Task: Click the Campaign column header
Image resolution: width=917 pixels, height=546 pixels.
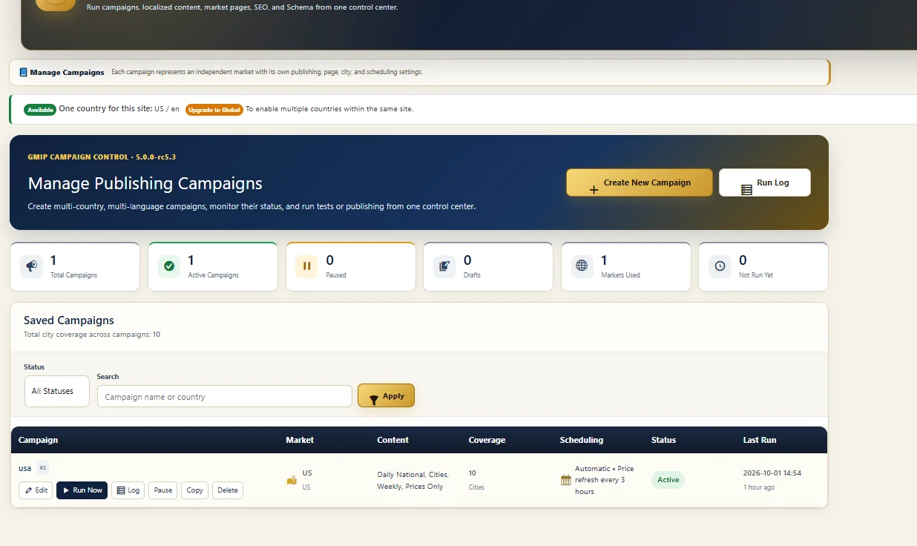Action: click(38, 440)
